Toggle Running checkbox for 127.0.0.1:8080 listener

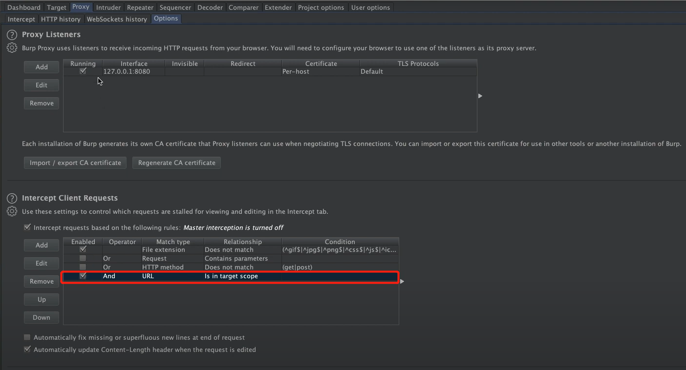click(x=83, y=71)
